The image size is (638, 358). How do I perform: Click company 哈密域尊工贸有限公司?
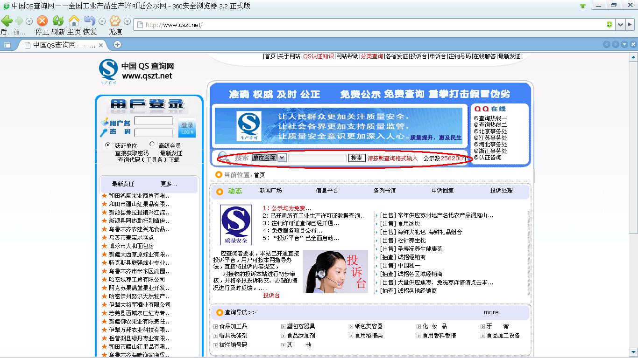[x=137, y=280]
